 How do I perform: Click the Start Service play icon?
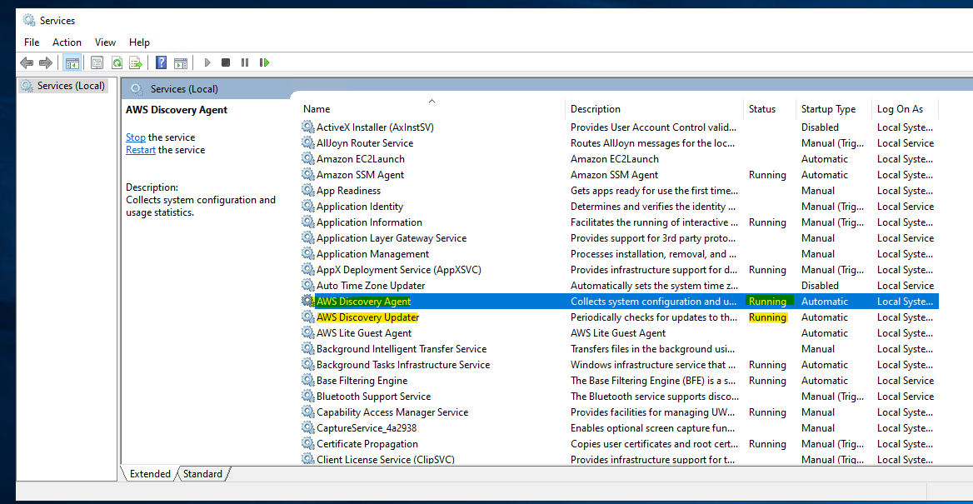208,62
